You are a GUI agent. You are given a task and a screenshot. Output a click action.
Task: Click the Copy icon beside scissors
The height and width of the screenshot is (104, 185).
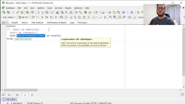point(114,12)
